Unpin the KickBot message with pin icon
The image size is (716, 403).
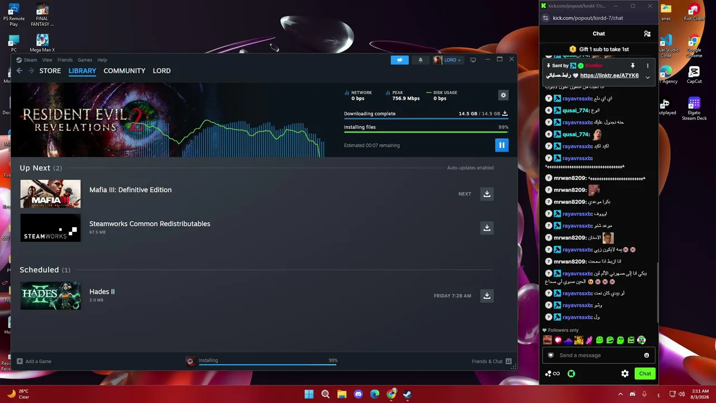(633, 65)
